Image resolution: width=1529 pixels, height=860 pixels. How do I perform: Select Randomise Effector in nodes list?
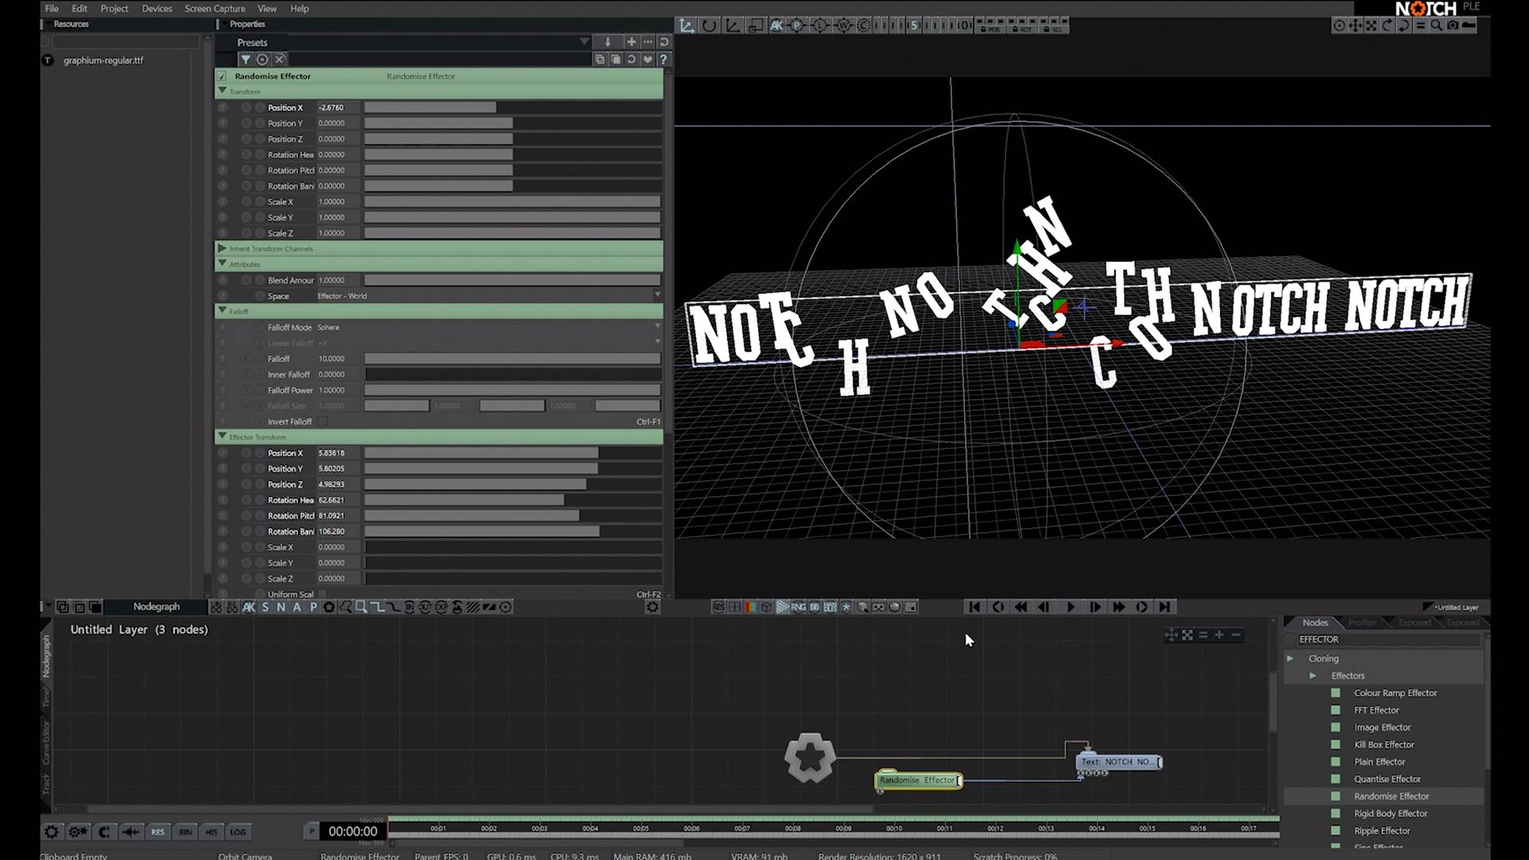tap(1391, 796)
